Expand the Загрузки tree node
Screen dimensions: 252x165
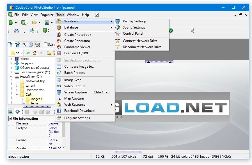[11, 63]
